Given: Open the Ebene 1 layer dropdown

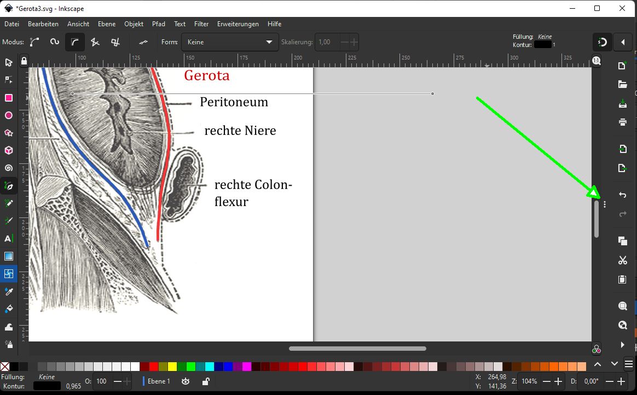Looking at the screenshot, I should pos(157,381).
